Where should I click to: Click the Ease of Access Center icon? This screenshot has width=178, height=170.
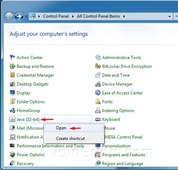tap(98, 93)
